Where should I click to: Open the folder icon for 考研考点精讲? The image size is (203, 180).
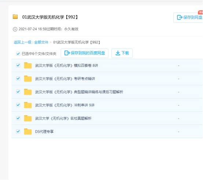click(28, 79)
